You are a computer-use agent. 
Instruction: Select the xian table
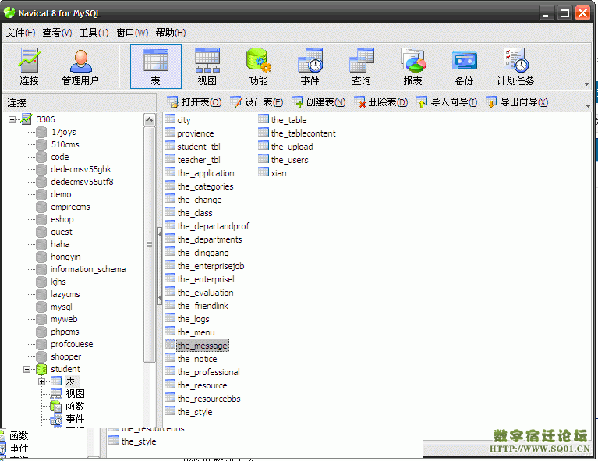point(279,173)
